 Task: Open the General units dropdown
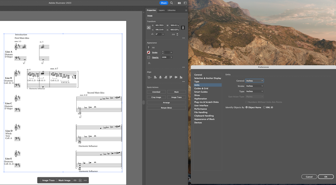click(255, 81)
